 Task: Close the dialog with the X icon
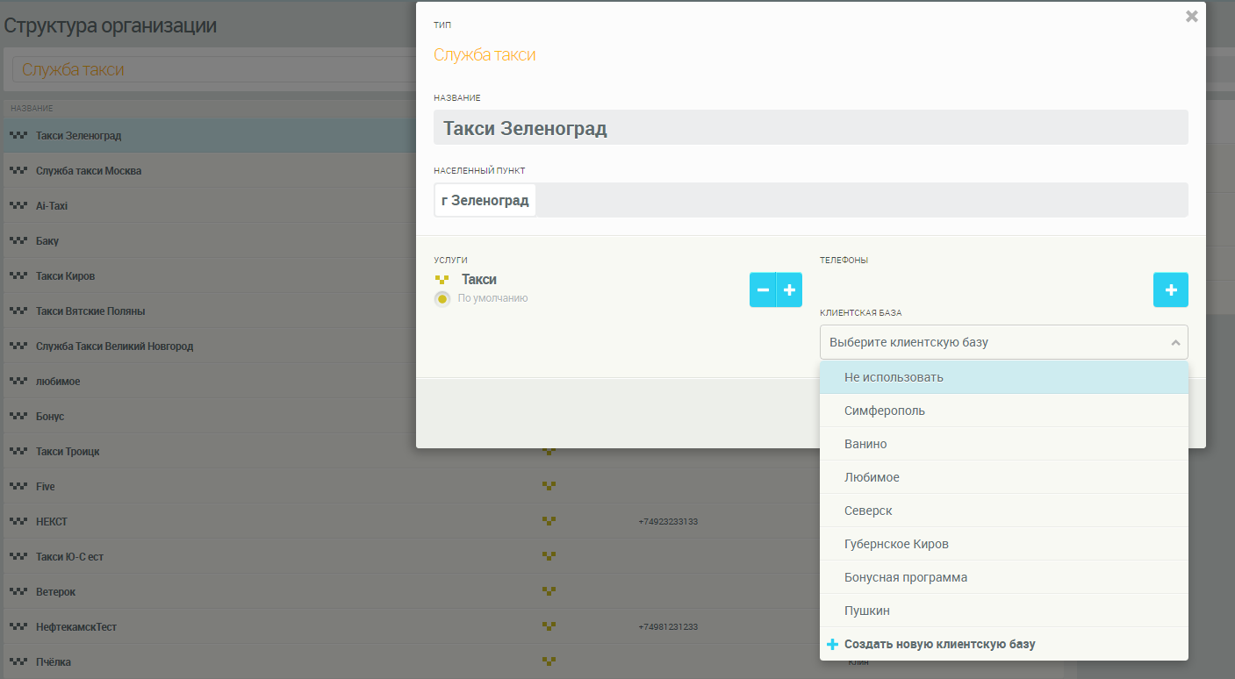(x=1191, y=16)
